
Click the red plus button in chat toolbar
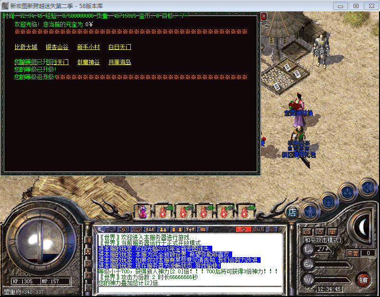pos(244,230)
